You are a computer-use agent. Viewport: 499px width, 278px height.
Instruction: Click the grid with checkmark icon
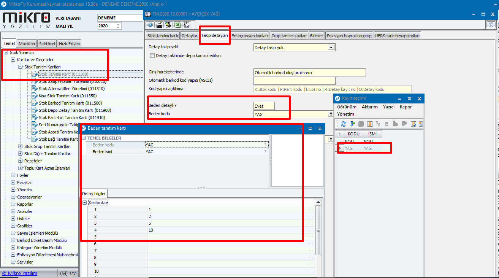pyautogui.click(x=413, y=124)
